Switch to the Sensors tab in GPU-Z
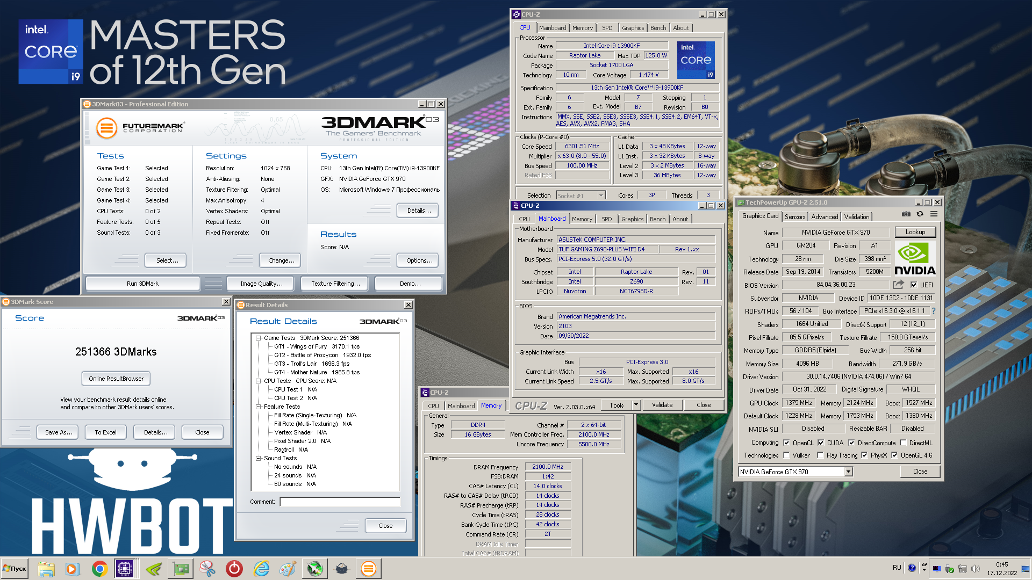1032x580 pixels. pos(795,217)
